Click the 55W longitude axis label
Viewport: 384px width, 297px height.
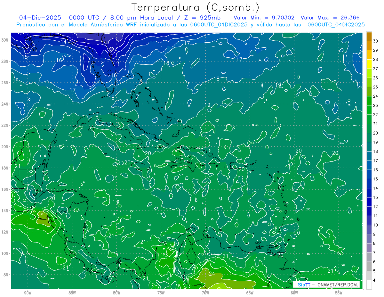click(339, 293)
